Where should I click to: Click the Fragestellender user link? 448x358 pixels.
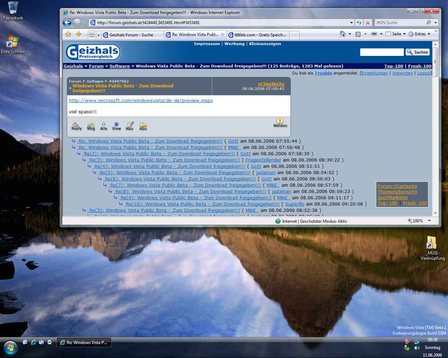[263, 160]
